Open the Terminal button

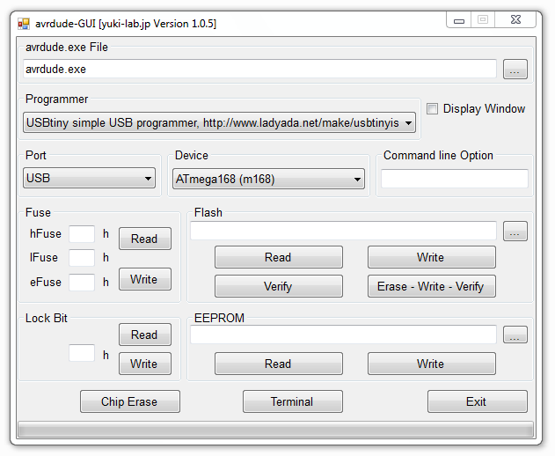coord(292,401)
